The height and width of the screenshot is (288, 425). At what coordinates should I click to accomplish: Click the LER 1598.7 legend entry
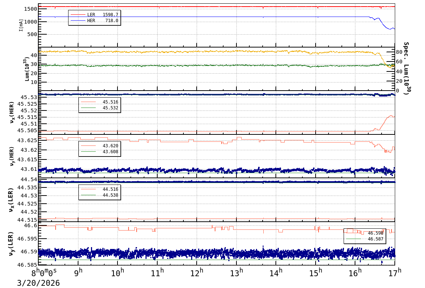tap(94, 15)
